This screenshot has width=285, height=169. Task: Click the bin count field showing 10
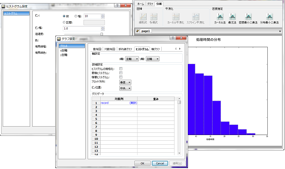[x=92, y=16]
